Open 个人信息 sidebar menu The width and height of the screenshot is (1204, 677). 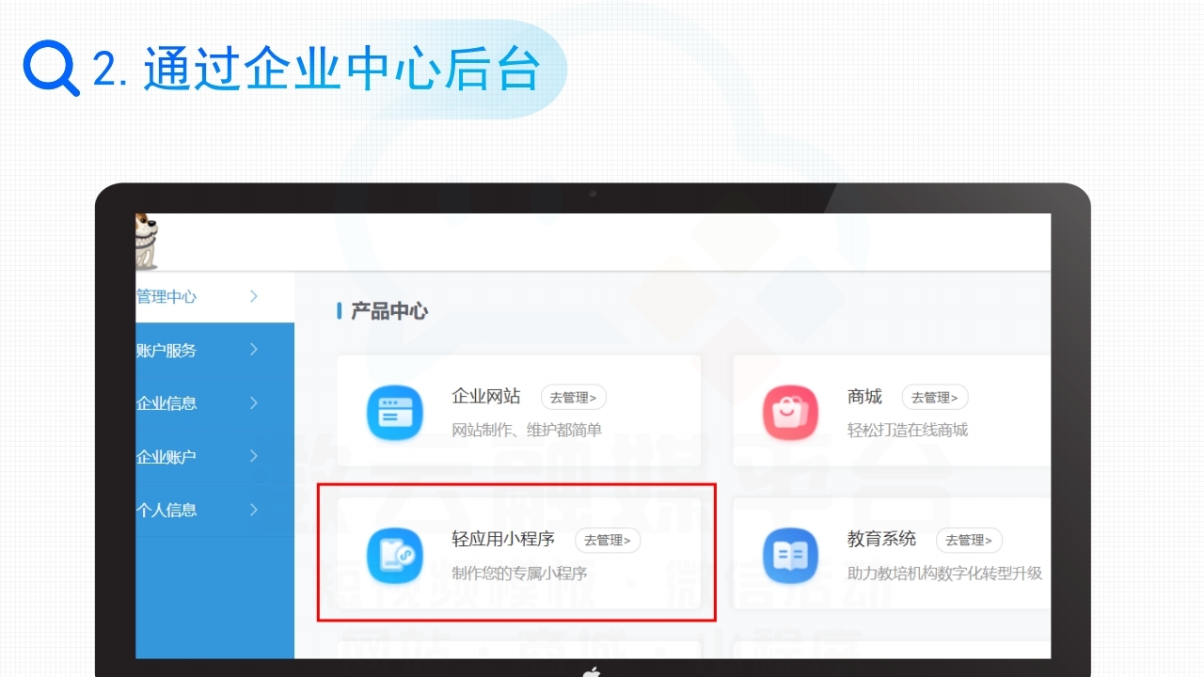point(214,510)
